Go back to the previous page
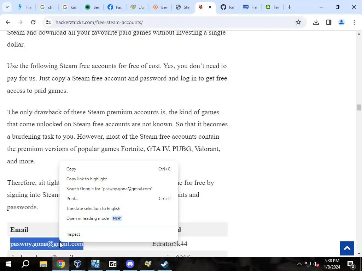362x271 pixels. tap(8, 22)
